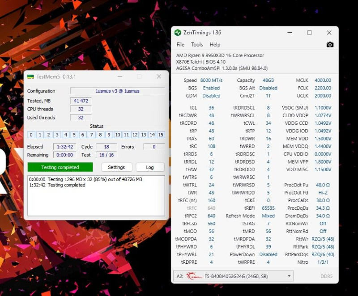This screenshot has height=296, width=358.
Task: Click the MEM VDD value 1.5000V
Action: 323,139
